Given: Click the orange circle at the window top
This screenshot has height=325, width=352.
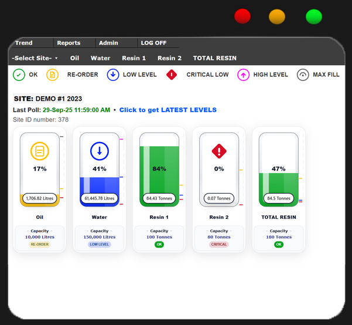Looking at the screenshot, I should click(x=277, y=16).
